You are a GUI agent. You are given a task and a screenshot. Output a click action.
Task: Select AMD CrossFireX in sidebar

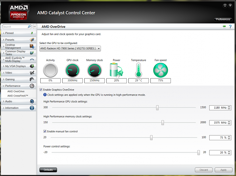[x=18, y=96]
